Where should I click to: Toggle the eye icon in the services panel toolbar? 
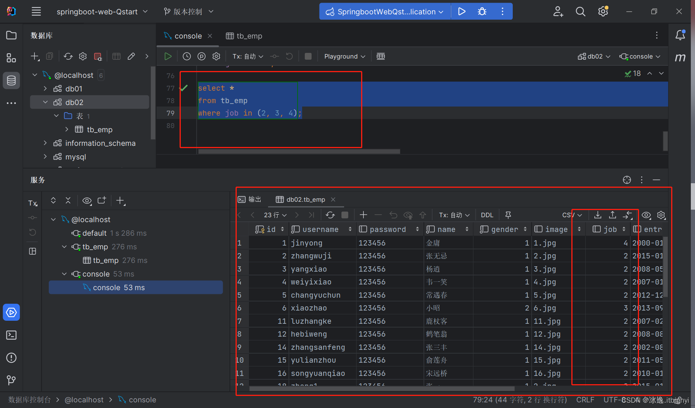[87, 201]
